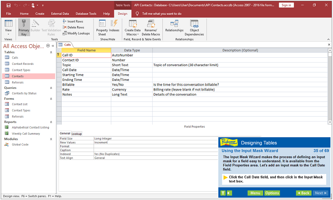Open the Relationships window
The image size is (333, 200).
tap(175, 26)
